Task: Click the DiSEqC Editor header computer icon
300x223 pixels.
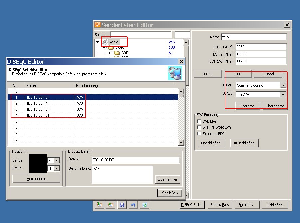Action: click(x=175, y=73)
